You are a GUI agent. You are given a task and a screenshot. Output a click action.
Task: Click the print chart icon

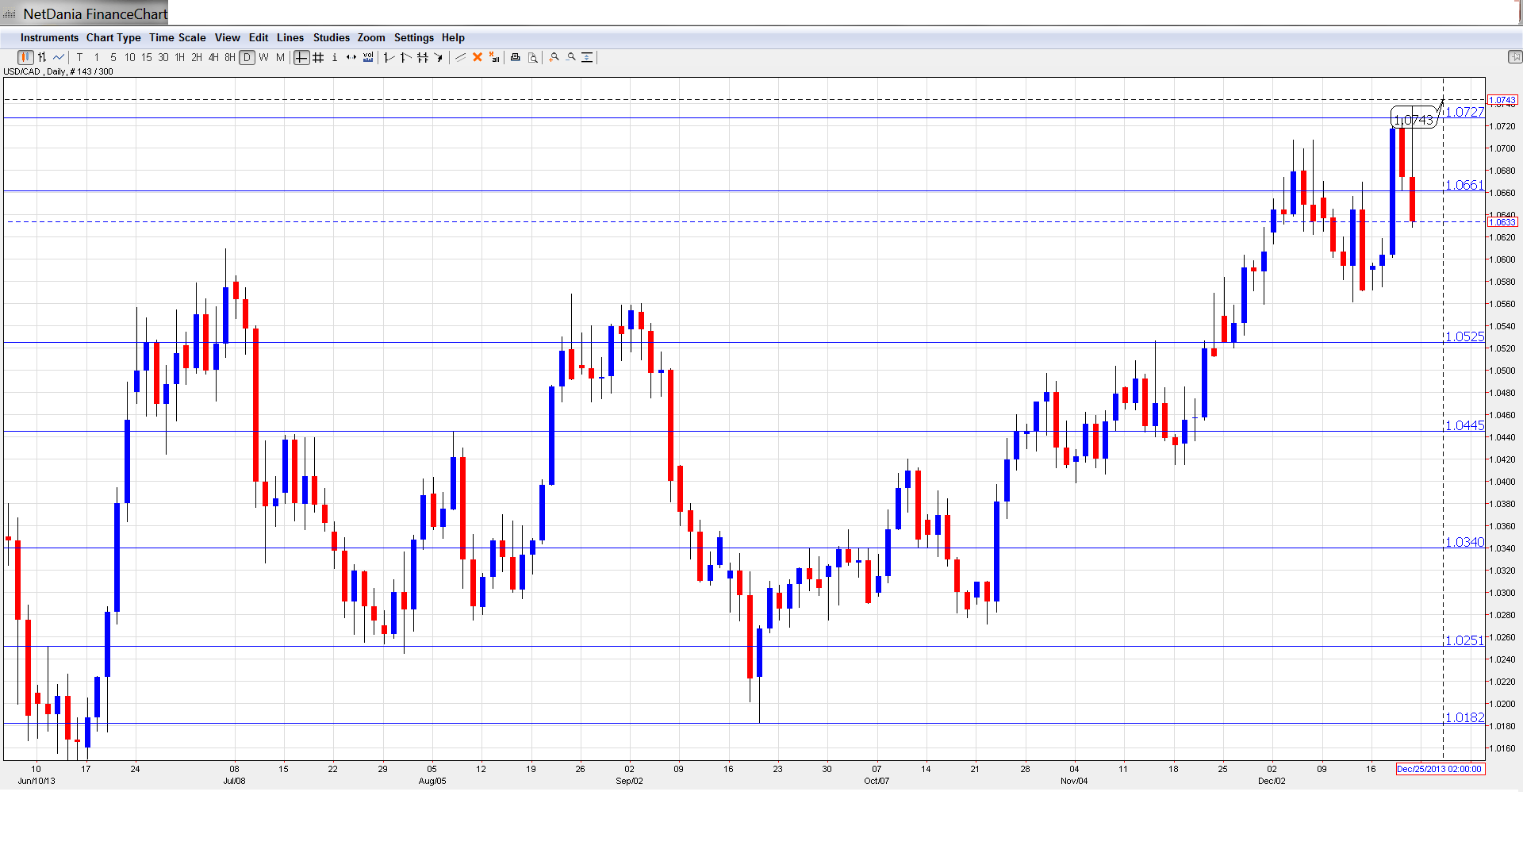[x=516, y=57]
